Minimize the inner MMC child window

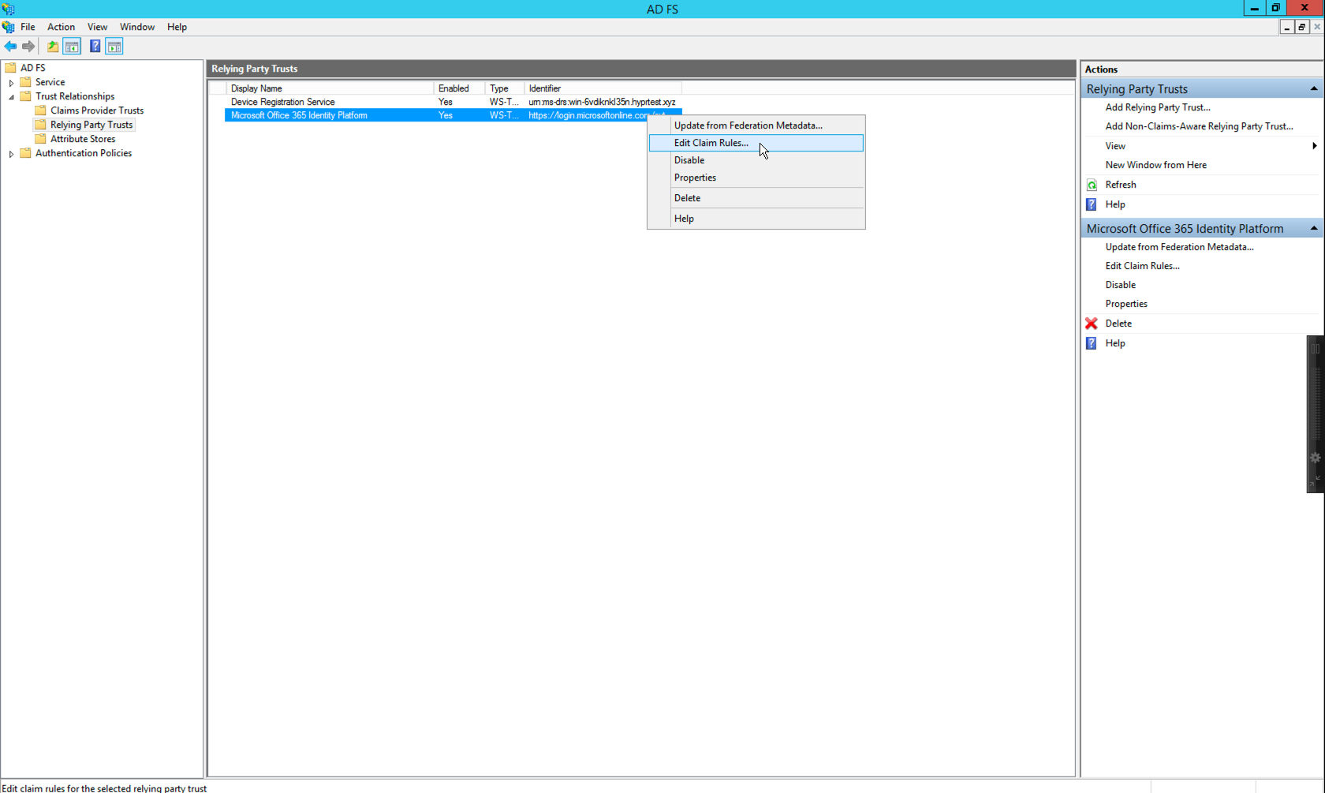1287,28
